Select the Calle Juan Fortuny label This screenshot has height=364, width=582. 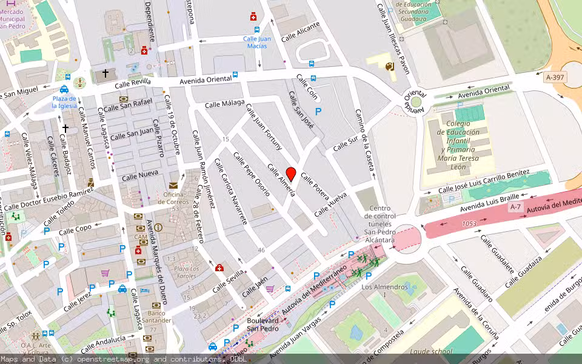pyautogui.click(x=264, y=127)
